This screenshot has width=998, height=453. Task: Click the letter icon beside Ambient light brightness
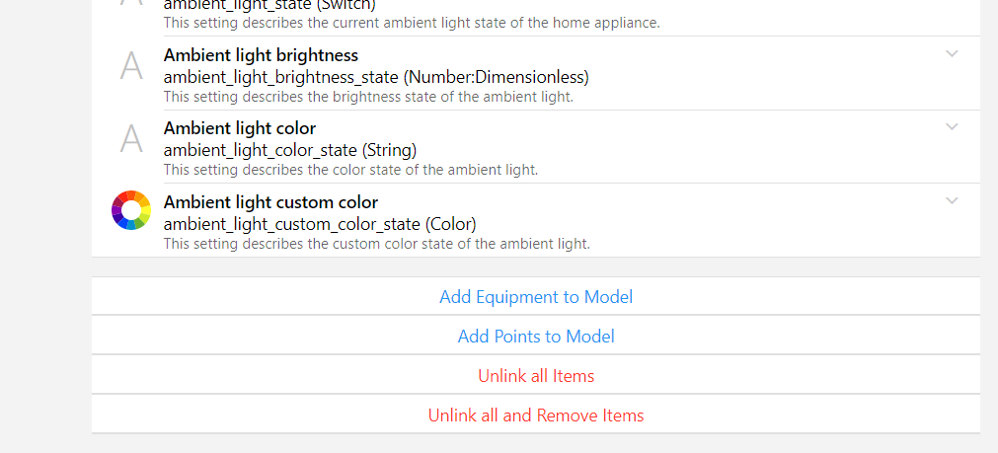pos(131,66)
